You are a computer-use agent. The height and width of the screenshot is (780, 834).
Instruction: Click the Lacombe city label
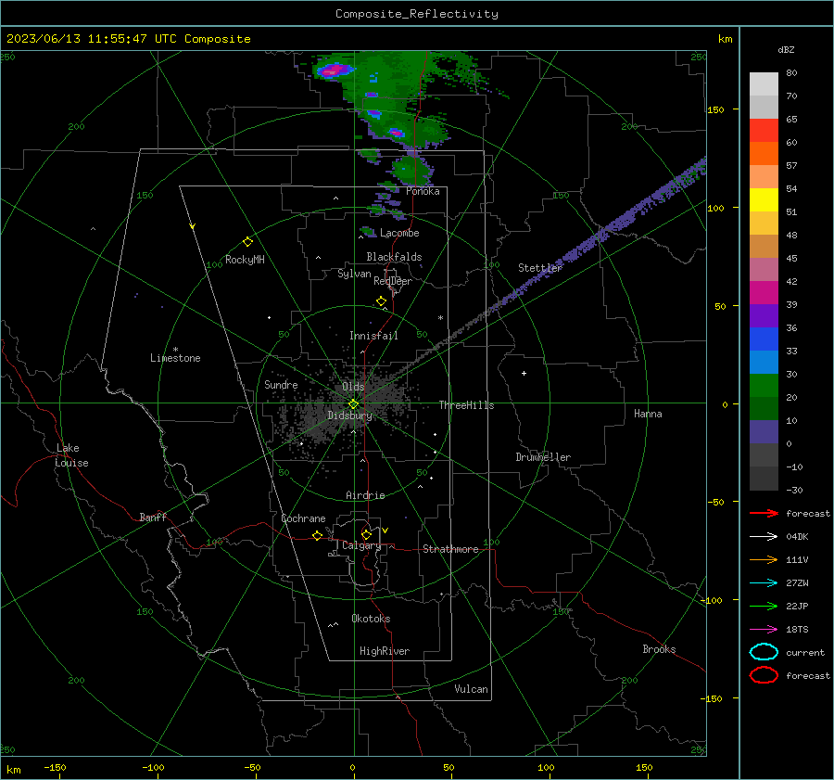[x=399, y=233]
